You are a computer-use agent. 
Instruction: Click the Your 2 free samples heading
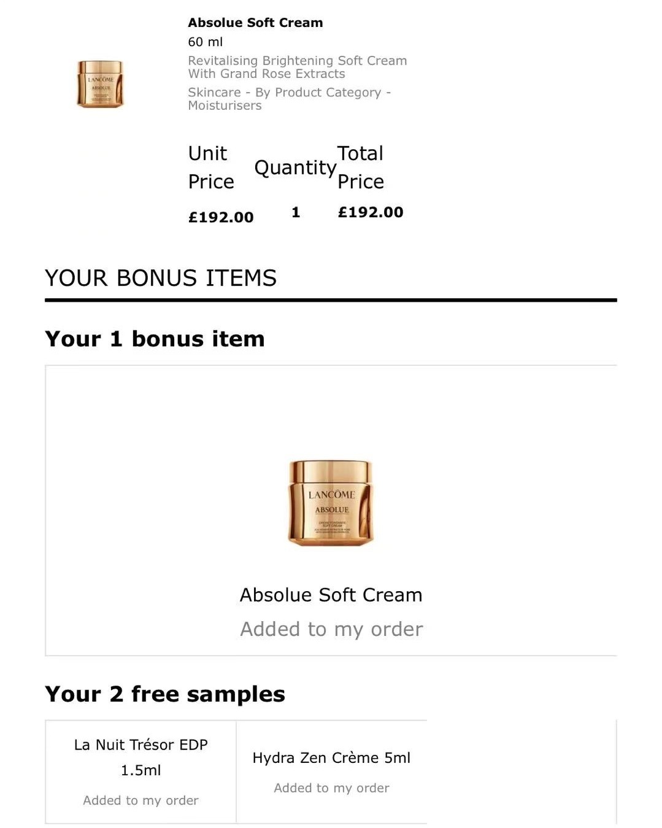pyautogui.click(x=165, y=694)
